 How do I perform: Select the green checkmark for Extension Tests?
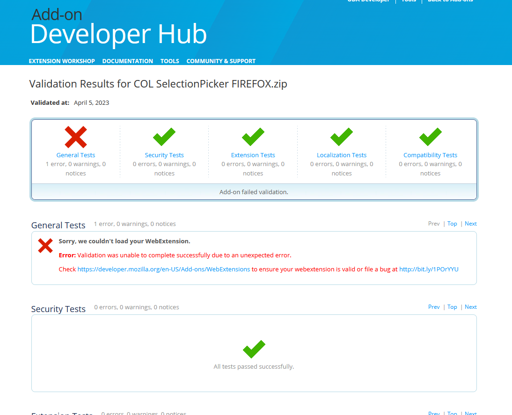[253, 136]
